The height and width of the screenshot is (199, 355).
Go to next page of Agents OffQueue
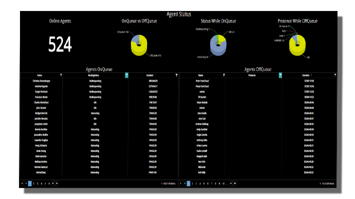[231, 184]
